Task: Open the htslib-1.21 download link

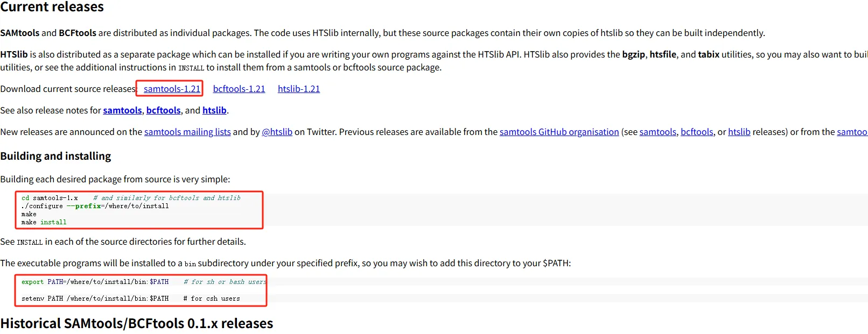Action: coord(299,89)
